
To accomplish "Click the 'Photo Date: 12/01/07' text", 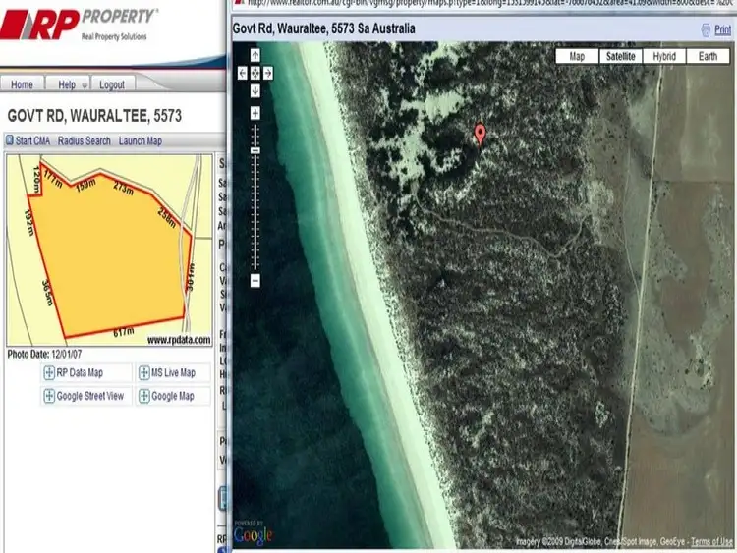I will [x=44, y=354].
